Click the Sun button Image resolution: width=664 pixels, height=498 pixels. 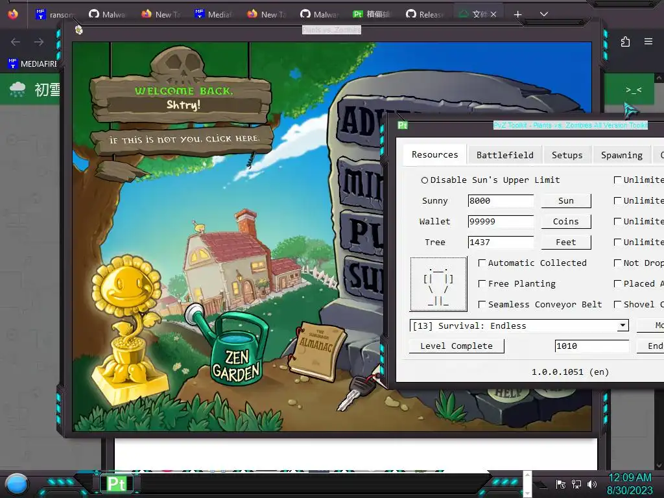(x=565, y=201)
